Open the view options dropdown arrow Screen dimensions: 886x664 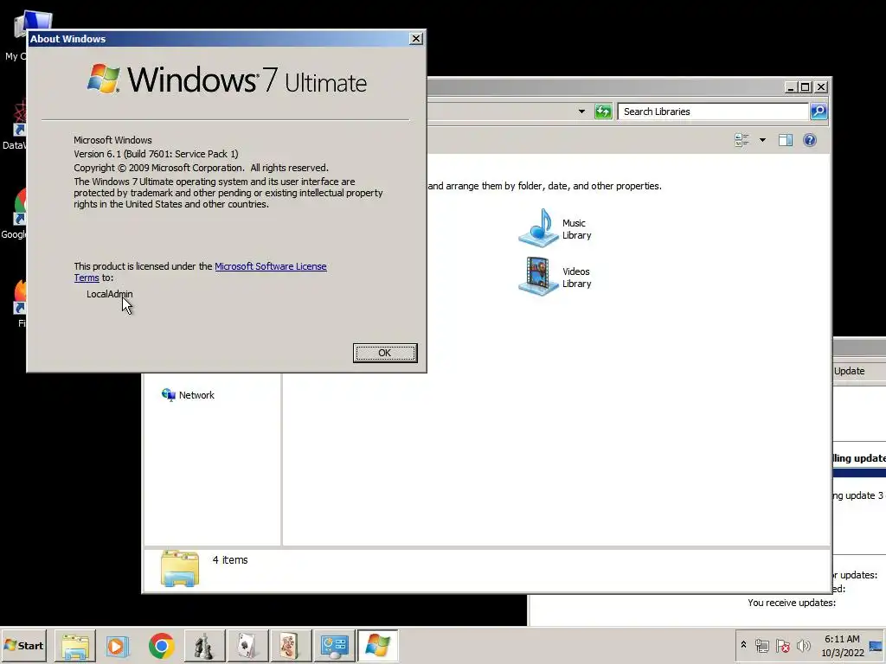(x=762, y=140)
